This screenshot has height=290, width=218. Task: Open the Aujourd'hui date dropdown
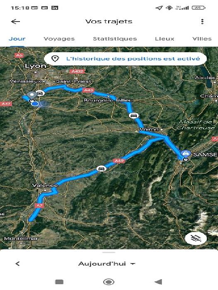[x=107, y=264]
